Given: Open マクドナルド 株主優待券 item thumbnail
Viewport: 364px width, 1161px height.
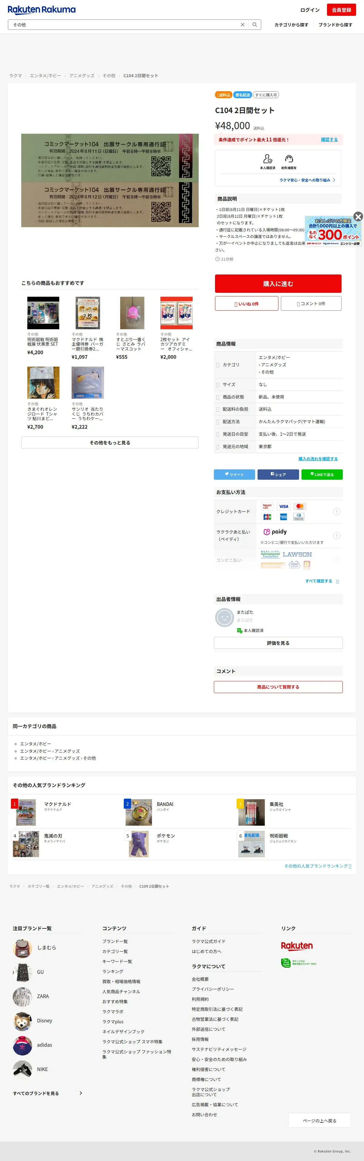Looking at the screenshot, I should (88, 313).
